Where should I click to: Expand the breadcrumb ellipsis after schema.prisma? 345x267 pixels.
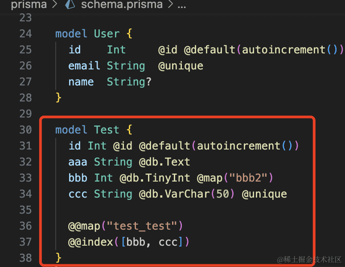[182, 5]
